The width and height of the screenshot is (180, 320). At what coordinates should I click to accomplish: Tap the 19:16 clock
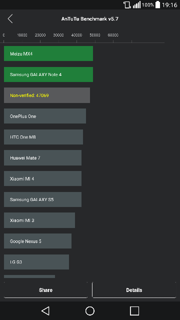tap(169, 4)
